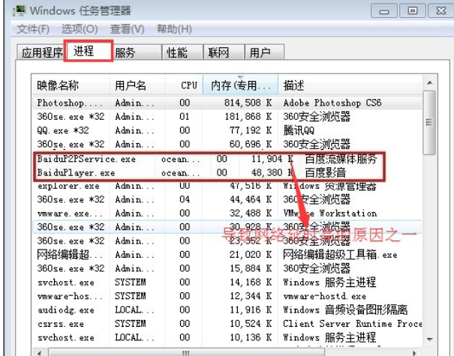Minimize the Task Manager window
The width and height of the screenshot is (454, 356).
384,11
